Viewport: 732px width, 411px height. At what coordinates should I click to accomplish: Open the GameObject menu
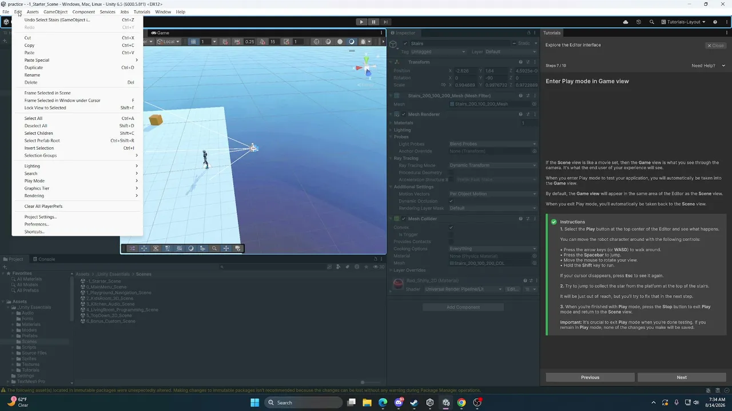pos(55,11)
